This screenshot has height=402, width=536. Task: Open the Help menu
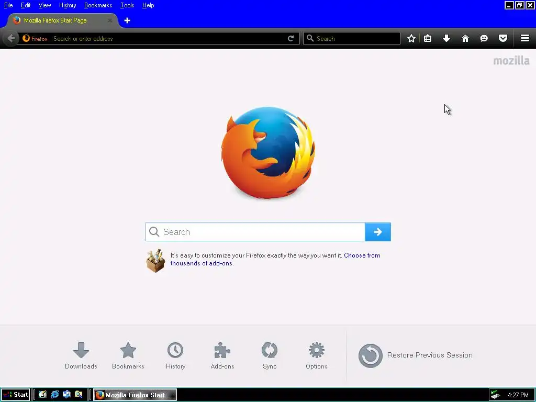[x=148, y=5]
